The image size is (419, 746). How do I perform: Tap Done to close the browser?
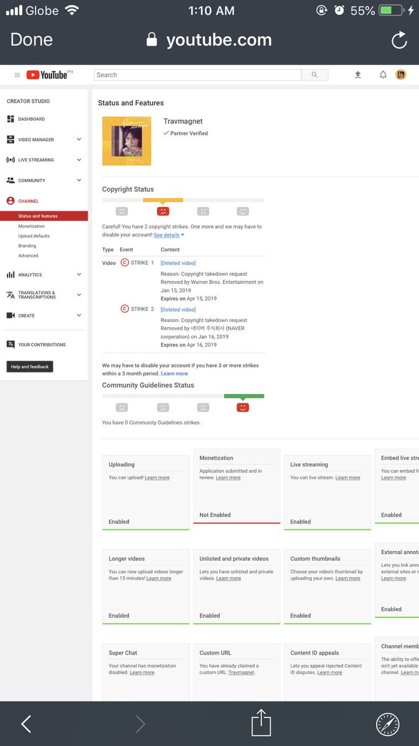(32, 40)
